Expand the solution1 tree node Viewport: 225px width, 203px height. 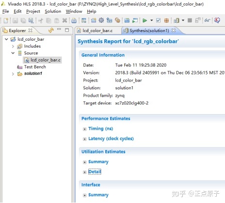[13, 74]
